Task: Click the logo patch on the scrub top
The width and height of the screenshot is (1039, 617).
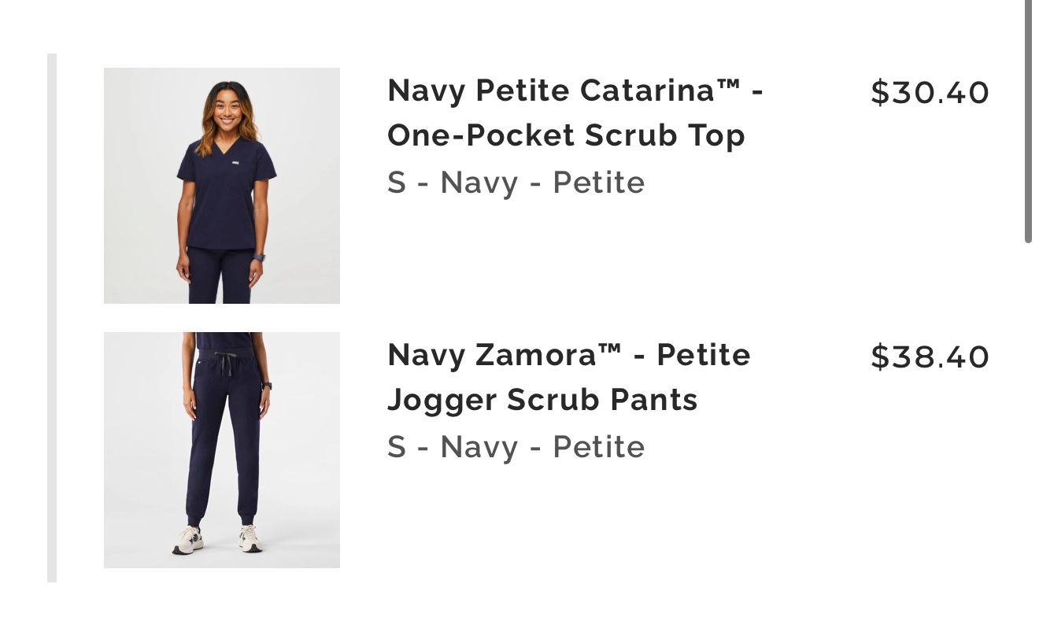Action: coord(236,164)
